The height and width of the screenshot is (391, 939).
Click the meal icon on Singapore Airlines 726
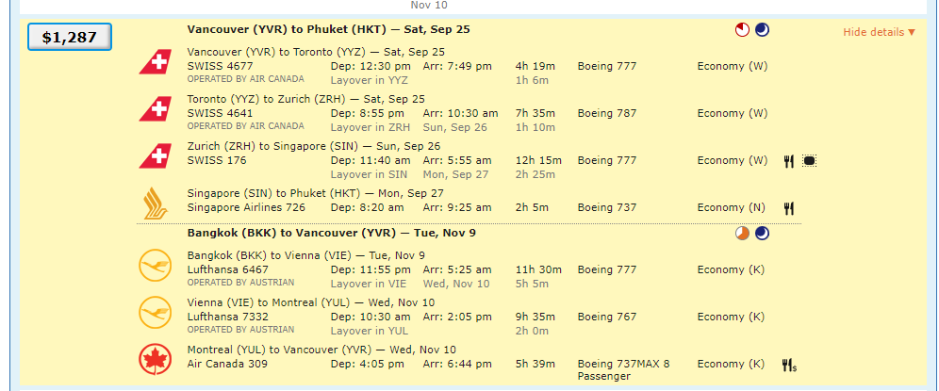tap(789, 208)
